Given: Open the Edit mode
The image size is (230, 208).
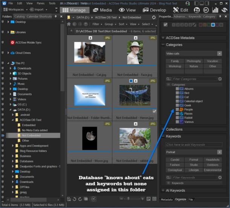Looking at the screenshot, I should tap(181, 10).
